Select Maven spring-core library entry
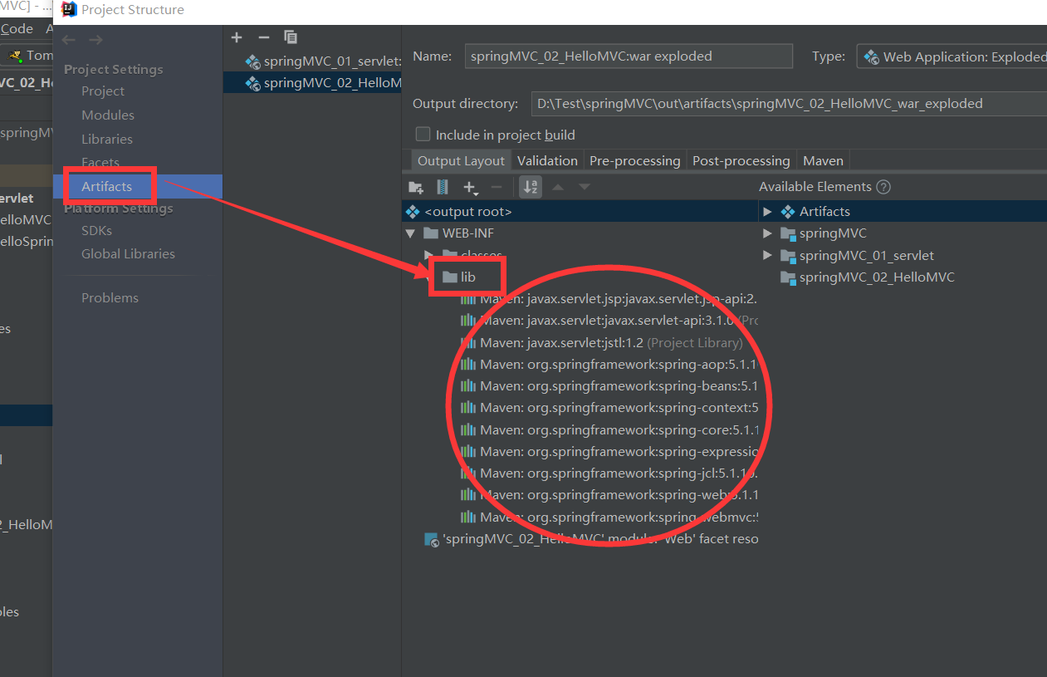Image resolution: width=1047 pixels, height=677 pixels. pyautogui.click(x=609, y=430)
